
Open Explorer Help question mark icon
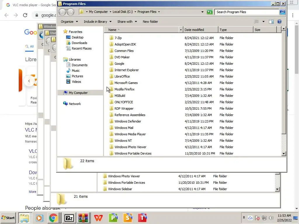[279, 22]
